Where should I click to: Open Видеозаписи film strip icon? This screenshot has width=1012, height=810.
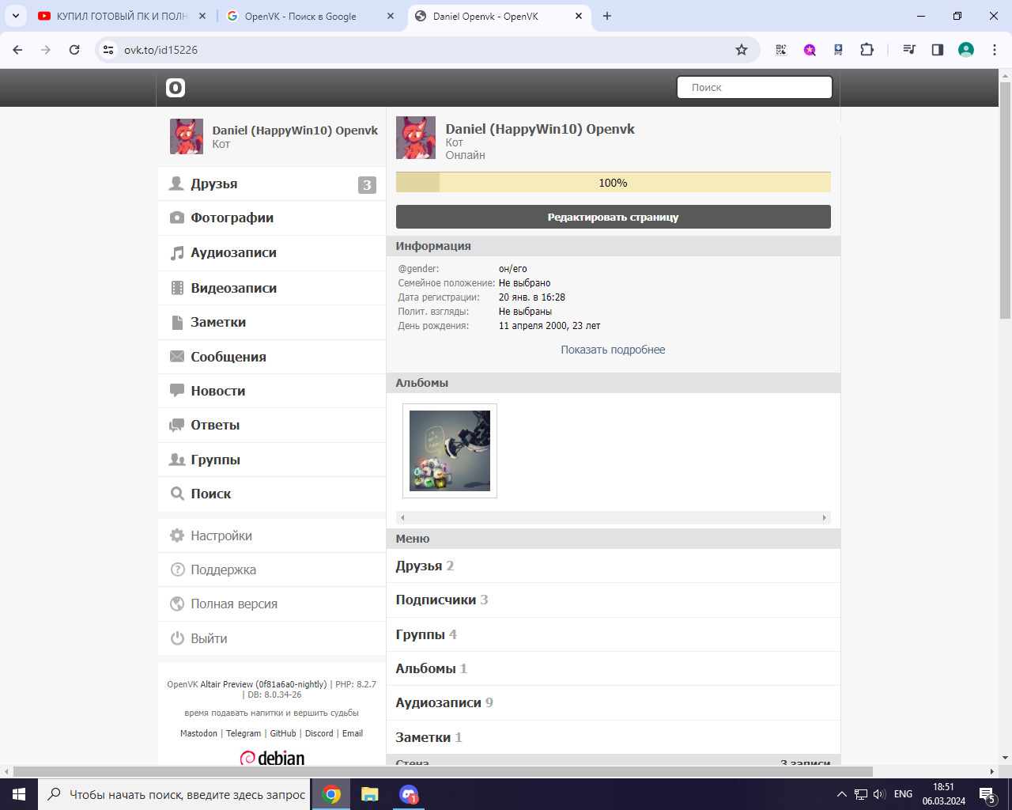[x=177, y=288]
